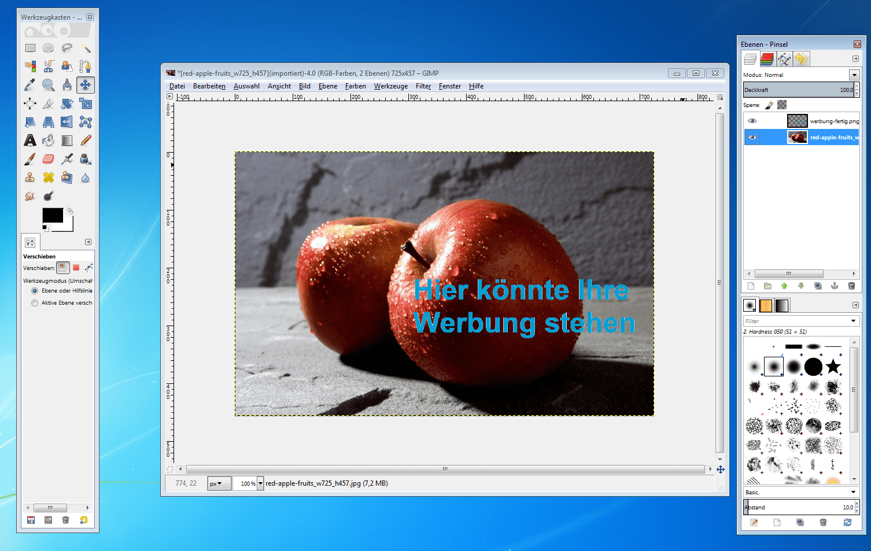Viewport: 871px width, 551px height.
Task: Activate the Bucket Fill tool
Action: [48, 140]
